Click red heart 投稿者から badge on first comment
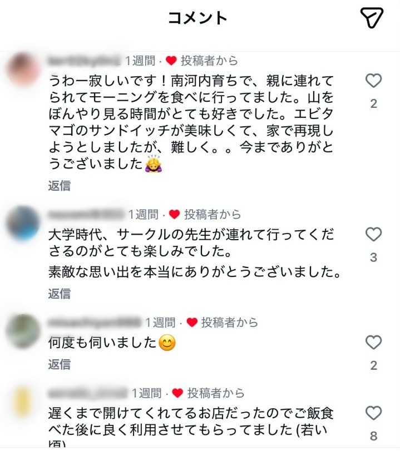The image size is (400, 451). click(x=202, y=61)
